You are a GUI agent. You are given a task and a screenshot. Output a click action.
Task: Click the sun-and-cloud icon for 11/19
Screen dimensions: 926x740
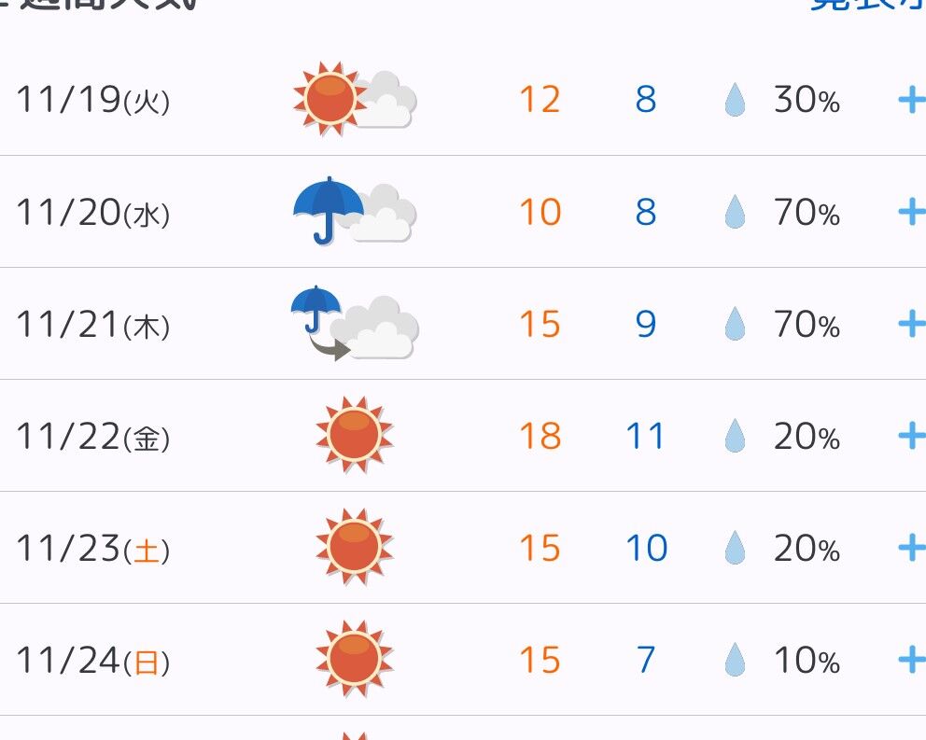point(355,99)
